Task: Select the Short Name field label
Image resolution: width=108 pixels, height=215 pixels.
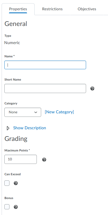Action: [13, 80]
